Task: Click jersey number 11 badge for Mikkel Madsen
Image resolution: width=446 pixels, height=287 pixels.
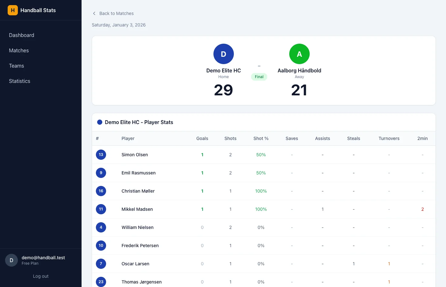Action: coord(101,209)
